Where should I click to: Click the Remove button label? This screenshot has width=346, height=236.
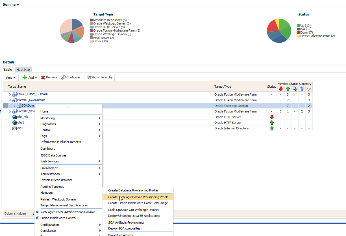tap(51, 78)
